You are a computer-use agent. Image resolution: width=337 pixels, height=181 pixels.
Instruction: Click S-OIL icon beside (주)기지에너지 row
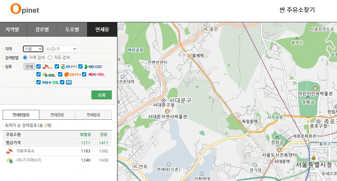(x=9, y=160)
